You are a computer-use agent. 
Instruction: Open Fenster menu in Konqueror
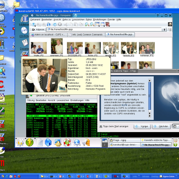coord(111,20)
